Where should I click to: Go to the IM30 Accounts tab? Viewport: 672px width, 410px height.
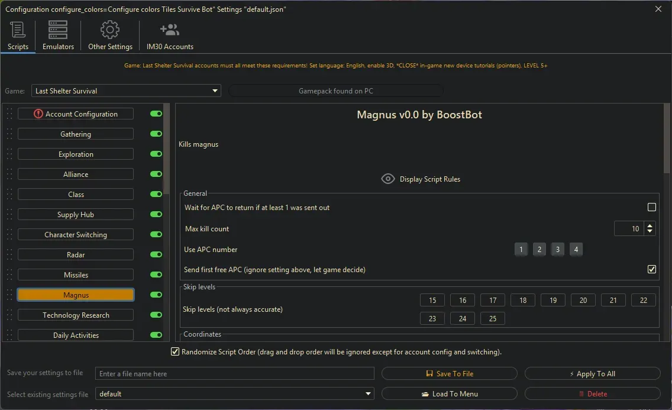pyautogui.click(x=170, y=35)
